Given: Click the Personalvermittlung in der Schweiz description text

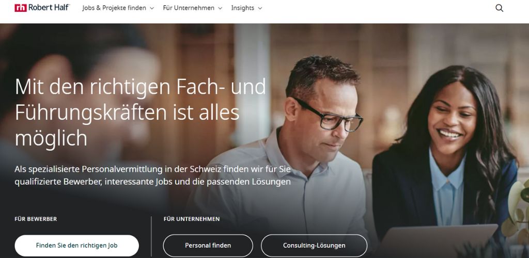Looking at the screenshot, I should click(152, 175).
